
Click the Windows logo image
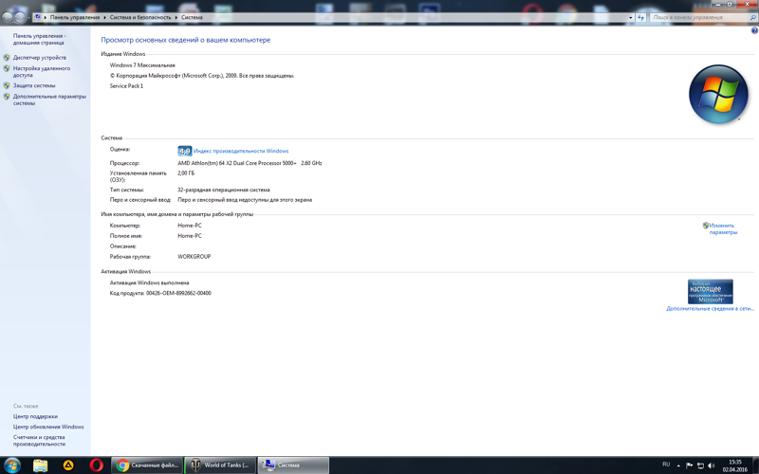coord(718,94)
